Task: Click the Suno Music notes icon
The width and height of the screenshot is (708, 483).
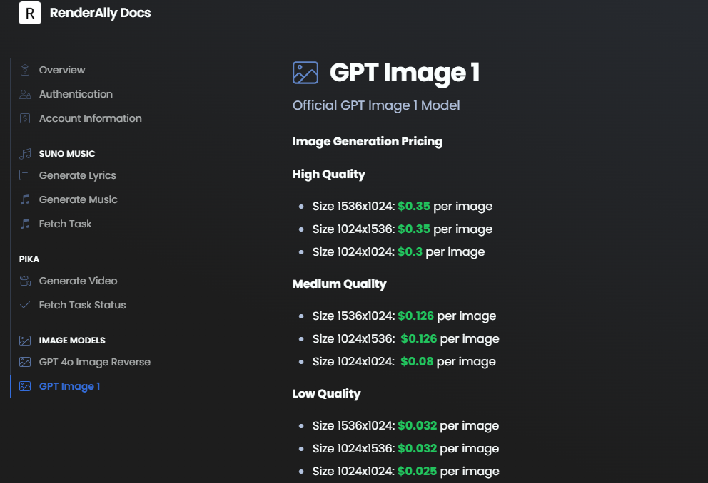Action: [x=25, y=154]
